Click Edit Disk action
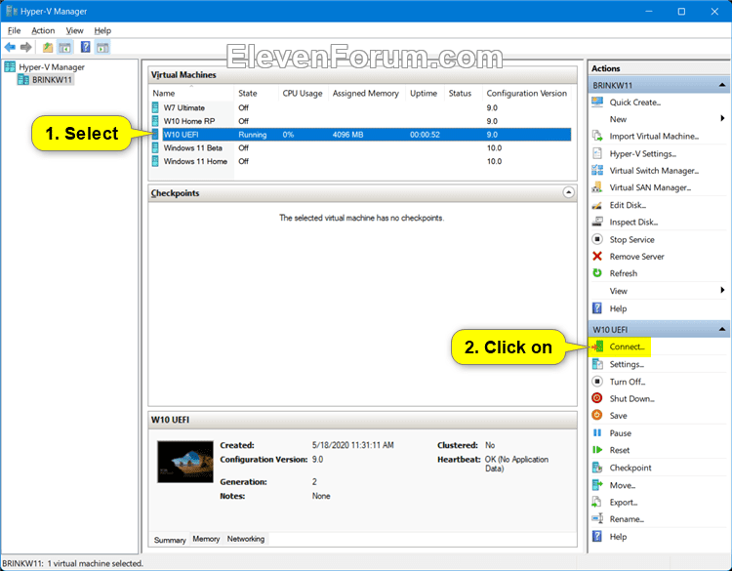Viewport: 732px width, 571px height. click(628, 205)
